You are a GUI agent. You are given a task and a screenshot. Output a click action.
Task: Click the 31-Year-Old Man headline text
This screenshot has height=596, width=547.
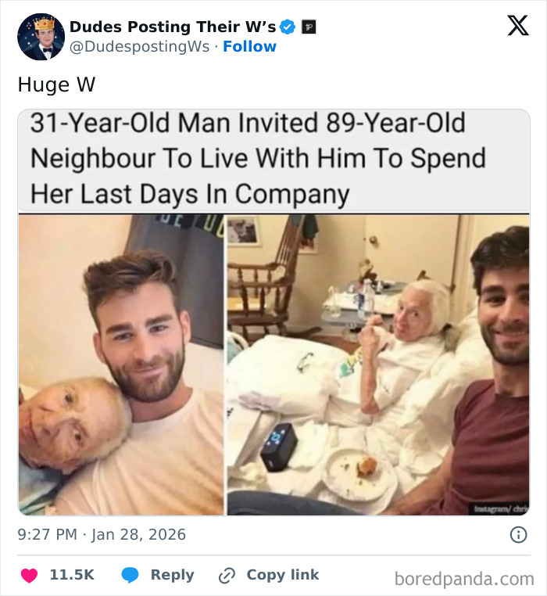click(258, 158)
